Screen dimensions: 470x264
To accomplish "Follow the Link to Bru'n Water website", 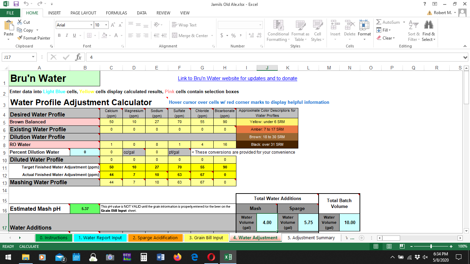I will (237, 78).
